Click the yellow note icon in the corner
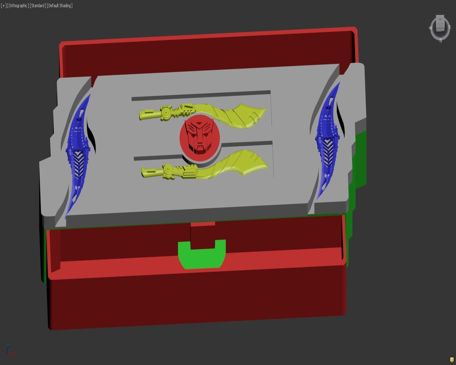Screen dimensions: 456x365 point(452,360)
